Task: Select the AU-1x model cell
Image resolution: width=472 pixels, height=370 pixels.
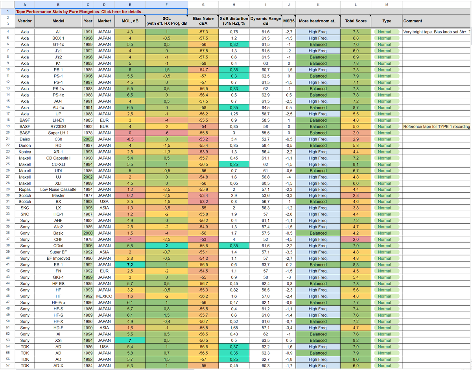Action: coord(58,108)
